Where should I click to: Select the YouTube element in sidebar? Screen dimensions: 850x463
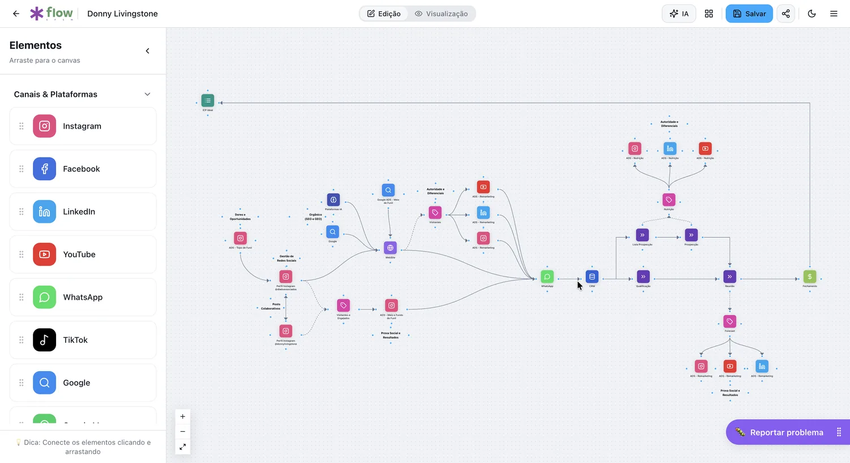tap(83, 254)
